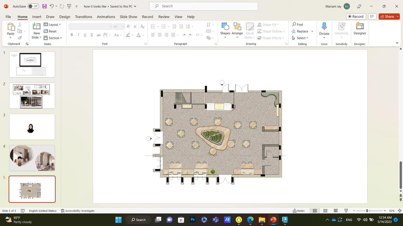Click the Windows Start button
Image resolution: width=403 pixels, height=226 pixels.
click(118, 220)
